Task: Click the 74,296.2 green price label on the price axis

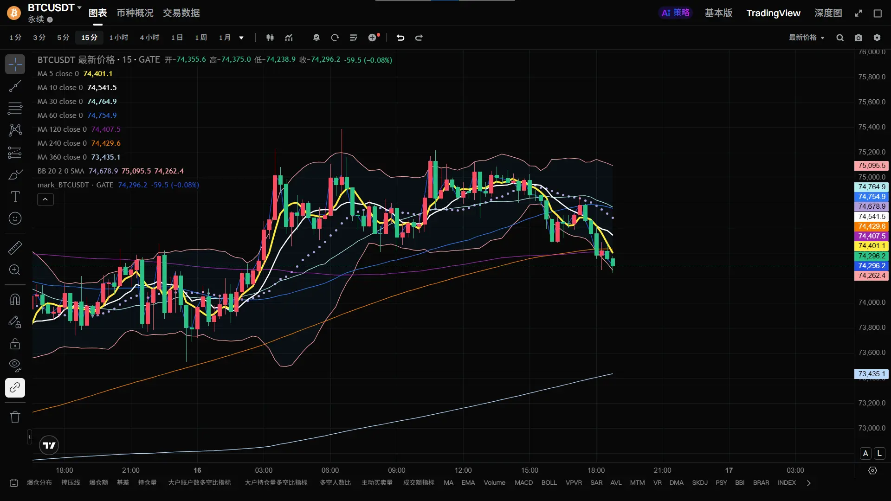Action: click(872, 256)
